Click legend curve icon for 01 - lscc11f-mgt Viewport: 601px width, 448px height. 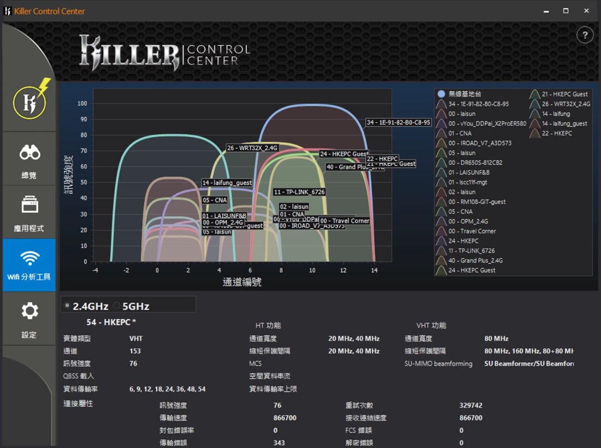pos(442,182)
